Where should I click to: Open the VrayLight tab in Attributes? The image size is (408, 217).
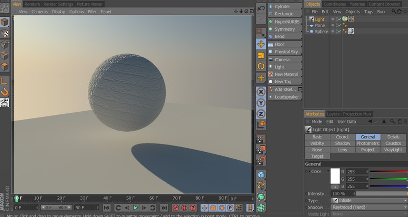[x=393, y=150]
